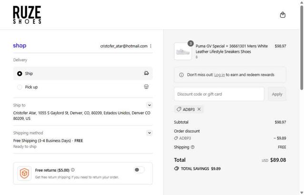The width and height of the screenshot is (304, 195).
Task: Click the delivery truck icon in Ship row
Action: pos(147,73)
